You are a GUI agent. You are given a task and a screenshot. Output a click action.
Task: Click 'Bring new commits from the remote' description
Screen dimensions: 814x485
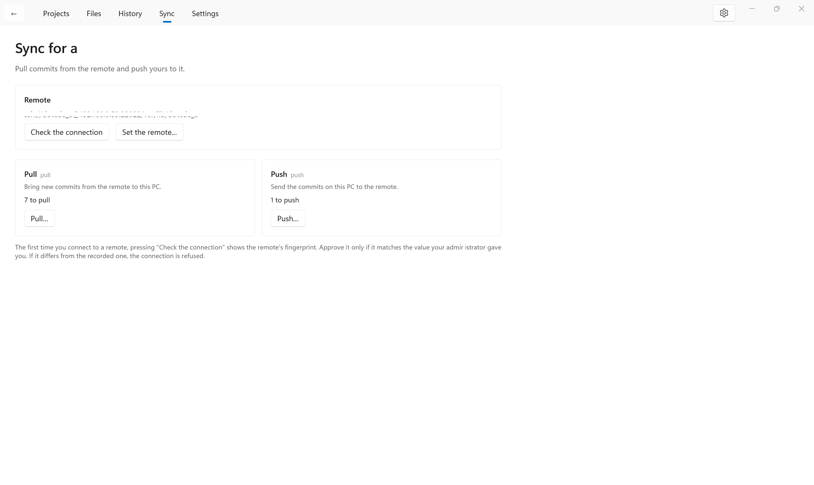[93, 187]
